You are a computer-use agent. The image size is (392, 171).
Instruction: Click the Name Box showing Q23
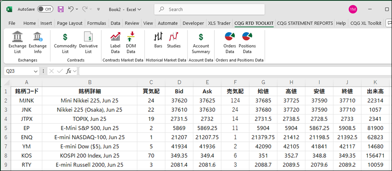pos(19,71)
